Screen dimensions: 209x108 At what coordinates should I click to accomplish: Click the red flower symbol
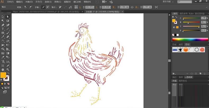click(x=202, y=50)
